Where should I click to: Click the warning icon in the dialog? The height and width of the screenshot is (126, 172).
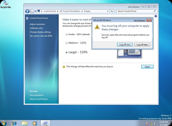coord(97,27)
